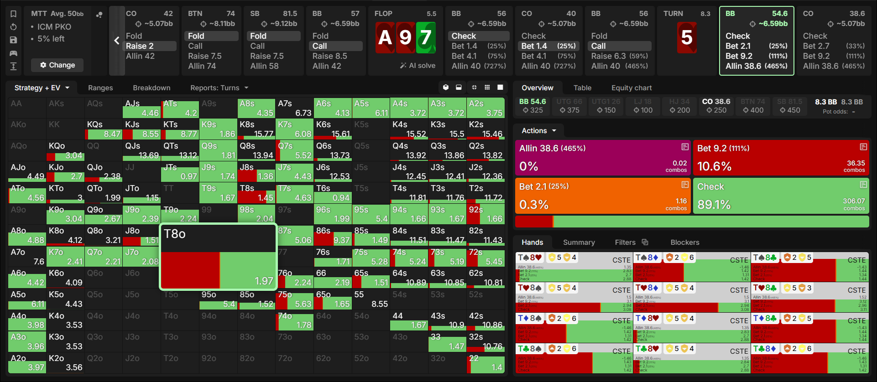Click the red 5 turn card
Screen dimensions: 877x382
click(687, 37)
